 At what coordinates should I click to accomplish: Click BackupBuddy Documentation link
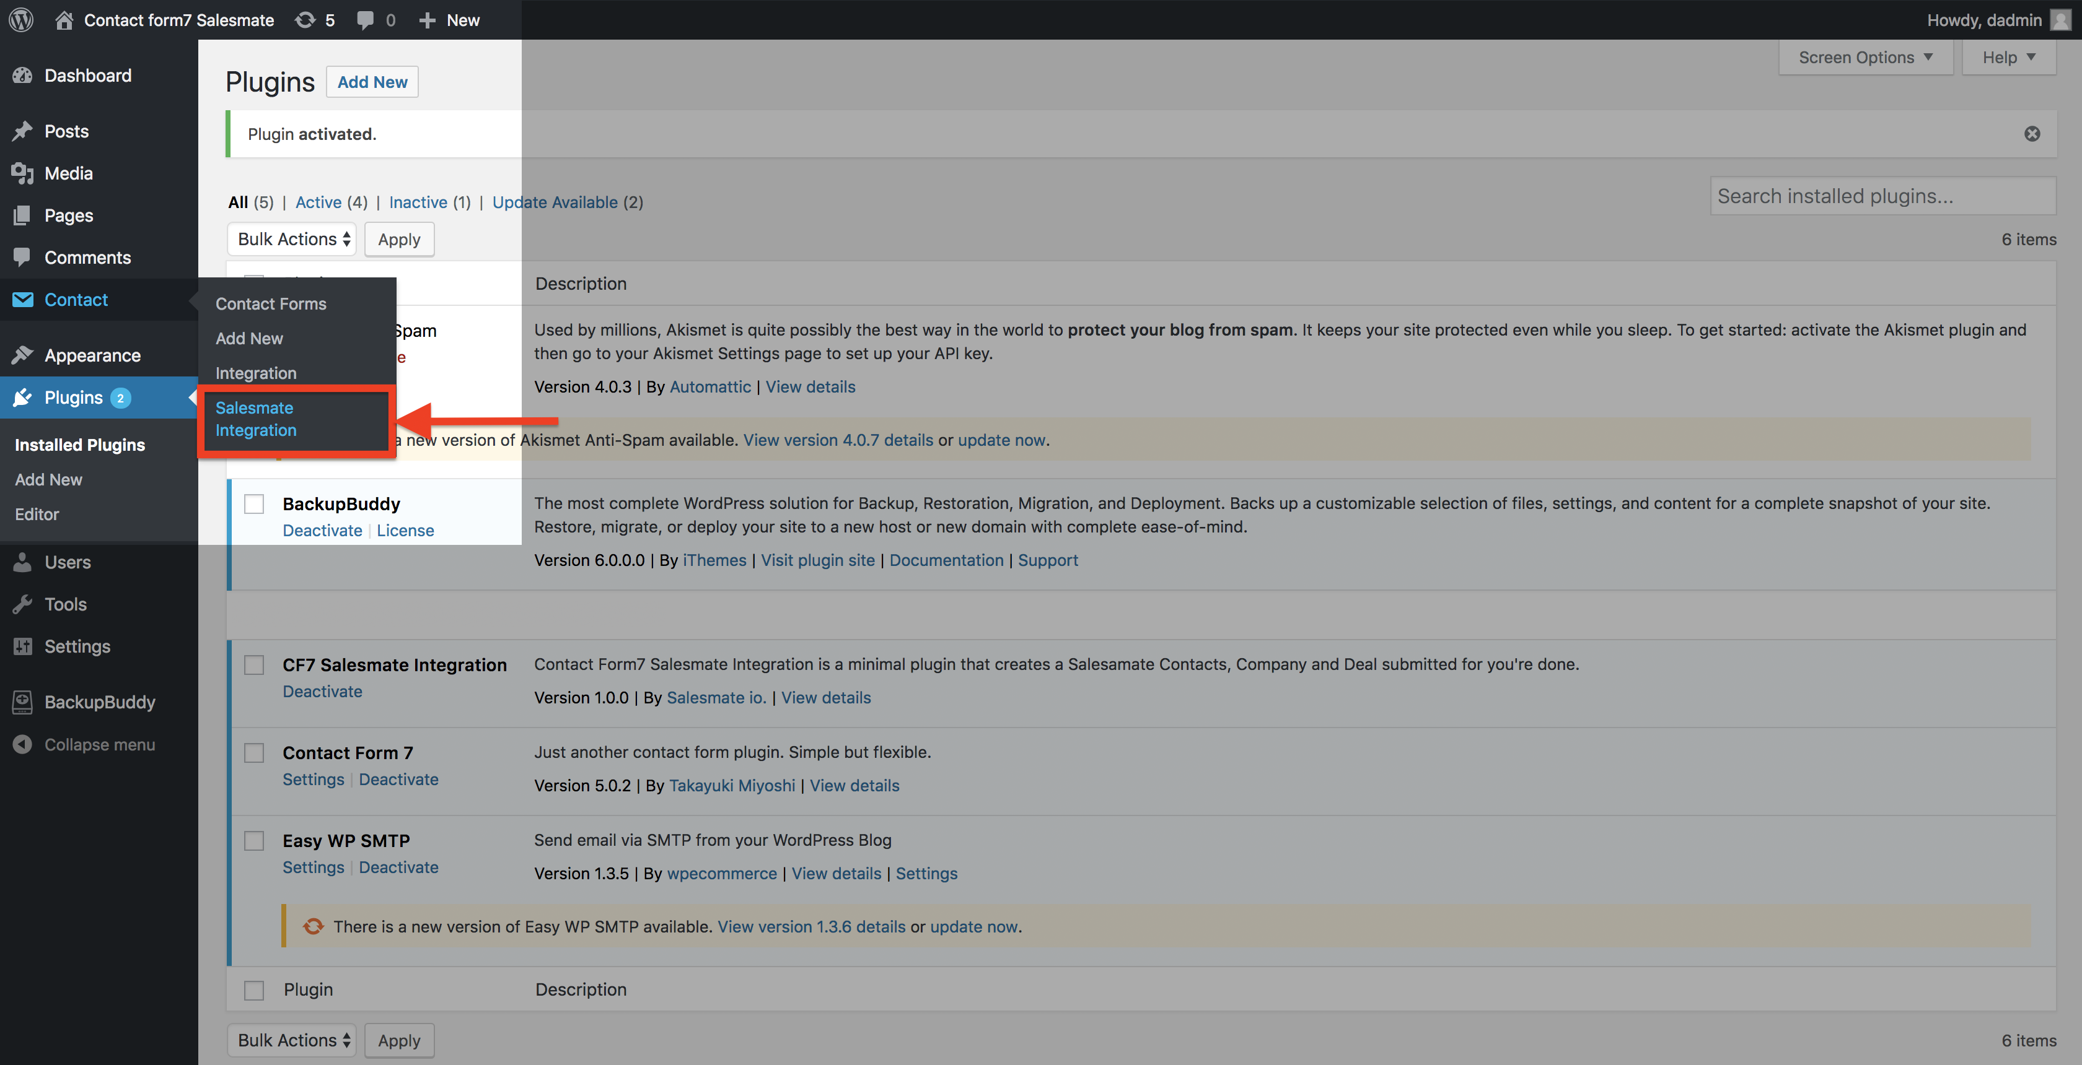[x=946, y=560]
